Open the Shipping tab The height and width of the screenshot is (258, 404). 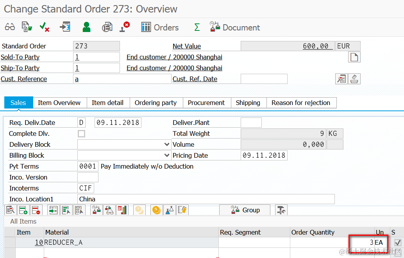pyautogui.click(x=248, y=103)
